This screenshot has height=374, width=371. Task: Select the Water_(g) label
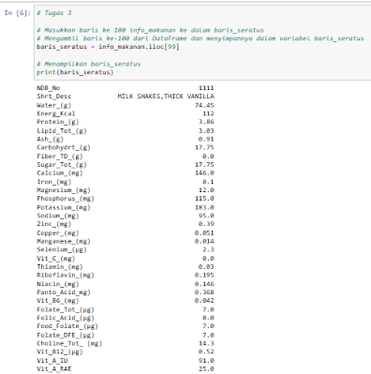pos(54,105)
